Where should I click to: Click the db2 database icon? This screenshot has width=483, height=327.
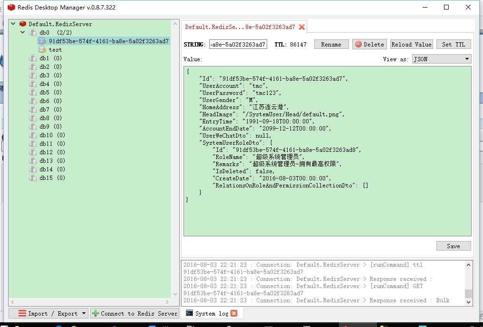pyautogui.click(x=33, y=67)
